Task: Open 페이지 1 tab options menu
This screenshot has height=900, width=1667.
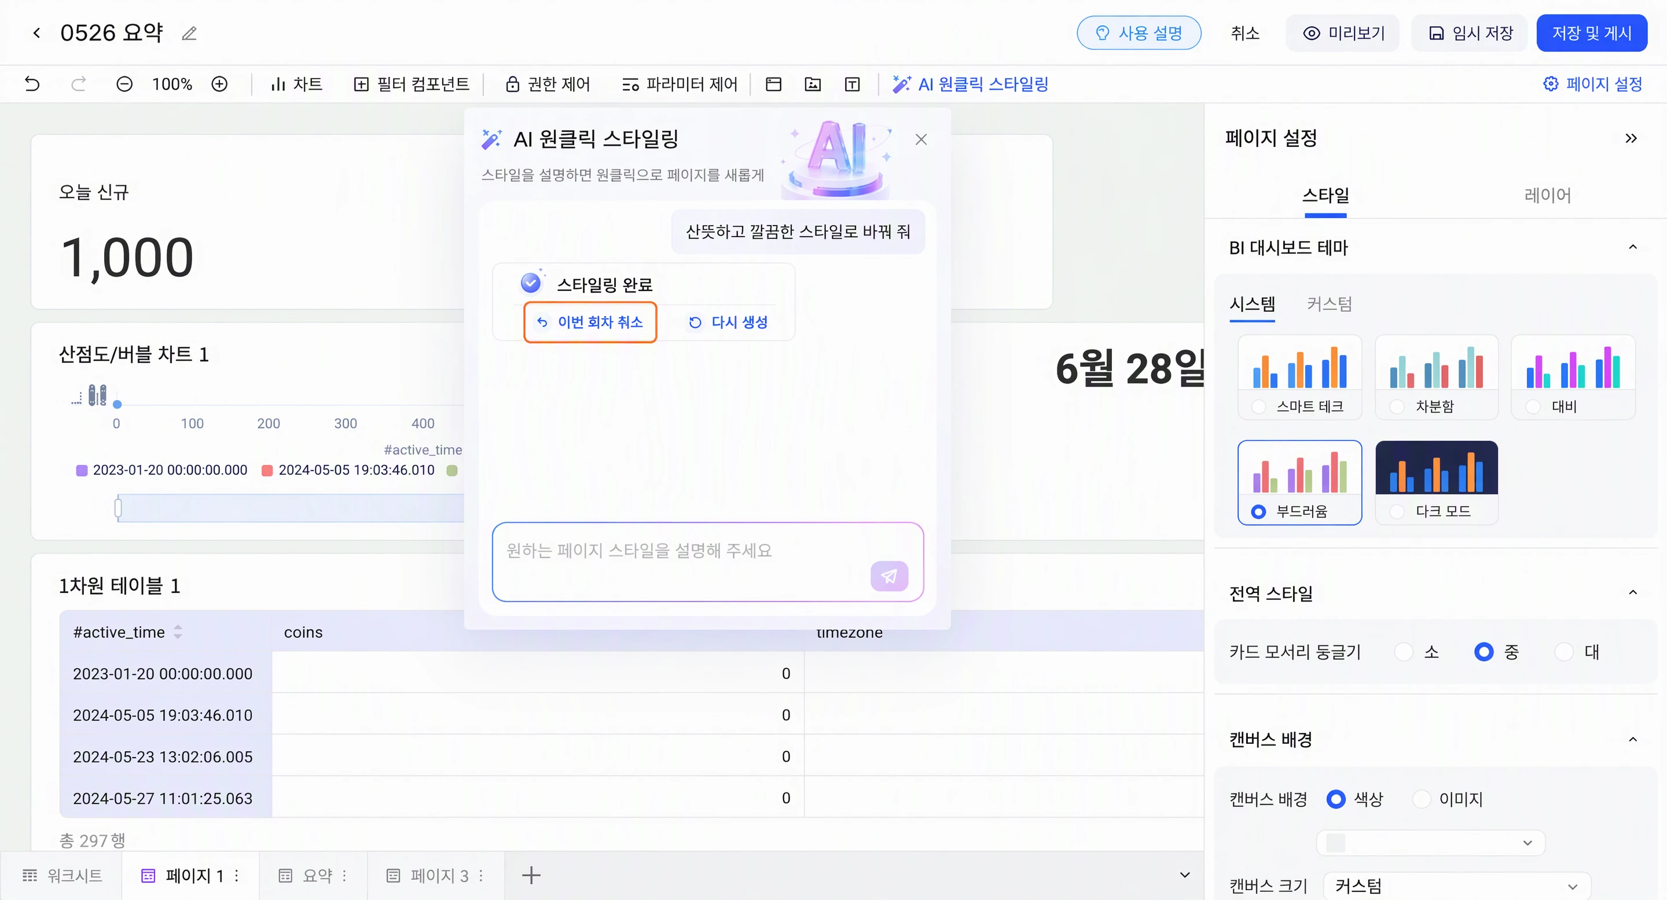Action: click(237, 876)
